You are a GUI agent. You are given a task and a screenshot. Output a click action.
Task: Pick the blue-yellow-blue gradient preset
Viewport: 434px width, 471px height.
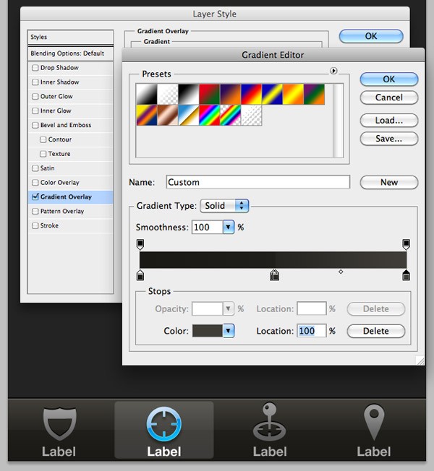click(x=272, y=95)
